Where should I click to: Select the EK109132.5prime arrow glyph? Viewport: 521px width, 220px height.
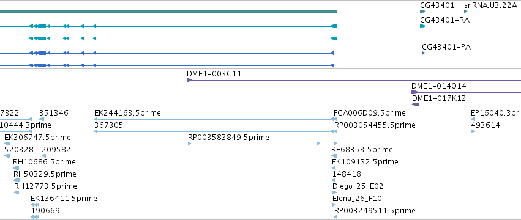[x=334, y=168]
